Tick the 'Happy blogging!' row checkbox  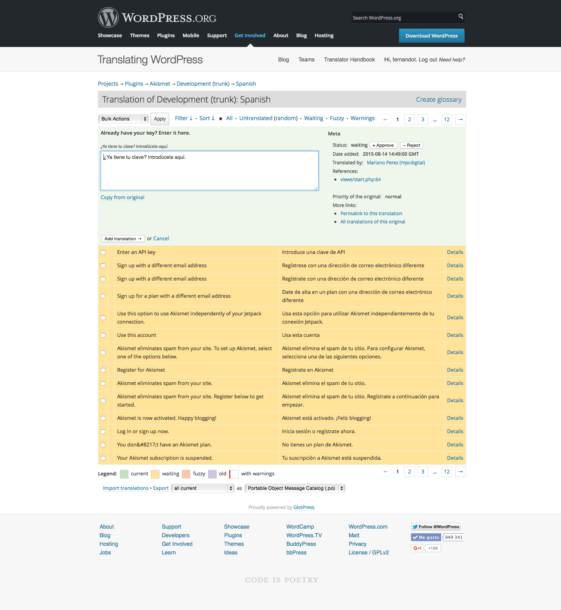[103, 418]
